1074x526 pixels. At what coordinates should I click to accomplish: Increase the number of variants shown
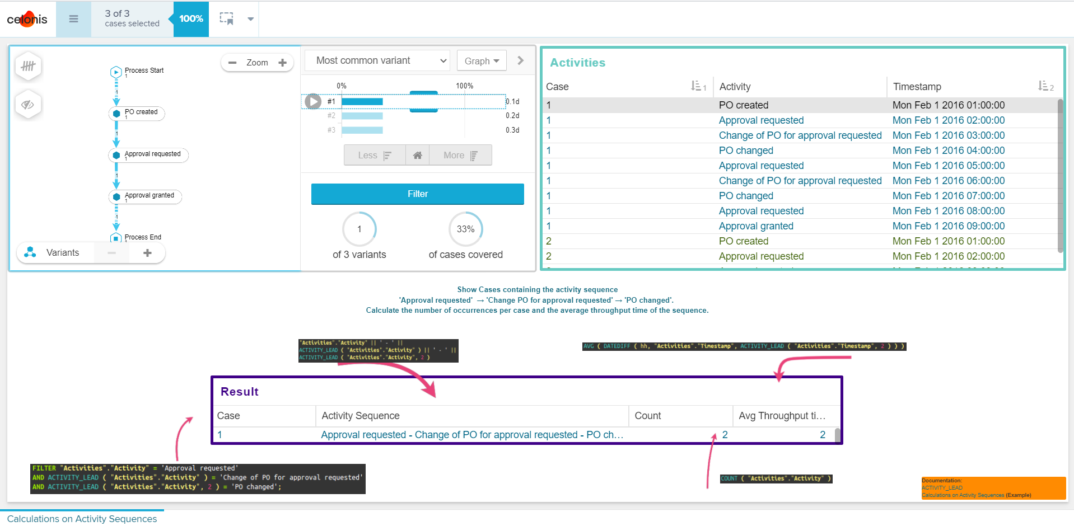[x=147, y=253]
